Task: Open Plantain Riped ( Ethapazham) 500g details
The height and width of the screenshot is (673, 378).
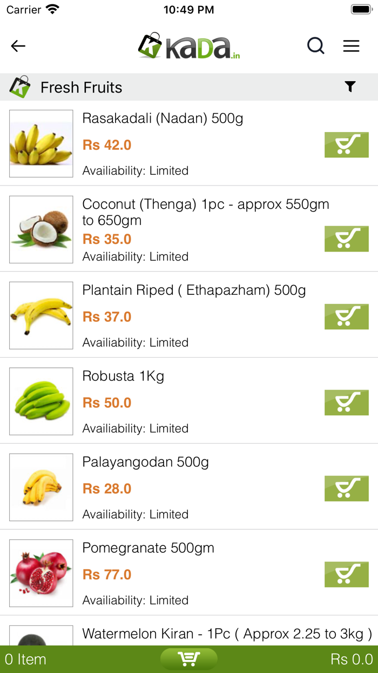Action: [194, 291]
